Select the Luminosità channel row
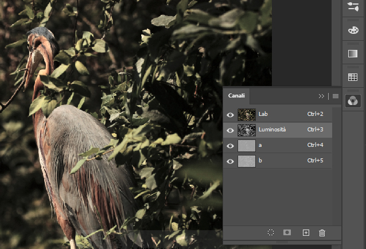 [278, 130]
